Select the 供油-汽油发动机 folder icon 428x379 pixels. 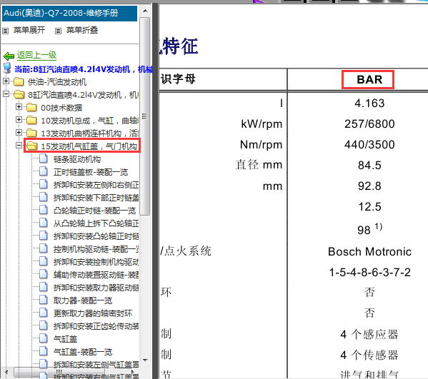click(x=19, y=81)
